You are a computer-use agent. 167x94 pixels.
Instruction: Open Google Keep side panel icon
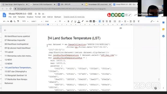point(163,29)
